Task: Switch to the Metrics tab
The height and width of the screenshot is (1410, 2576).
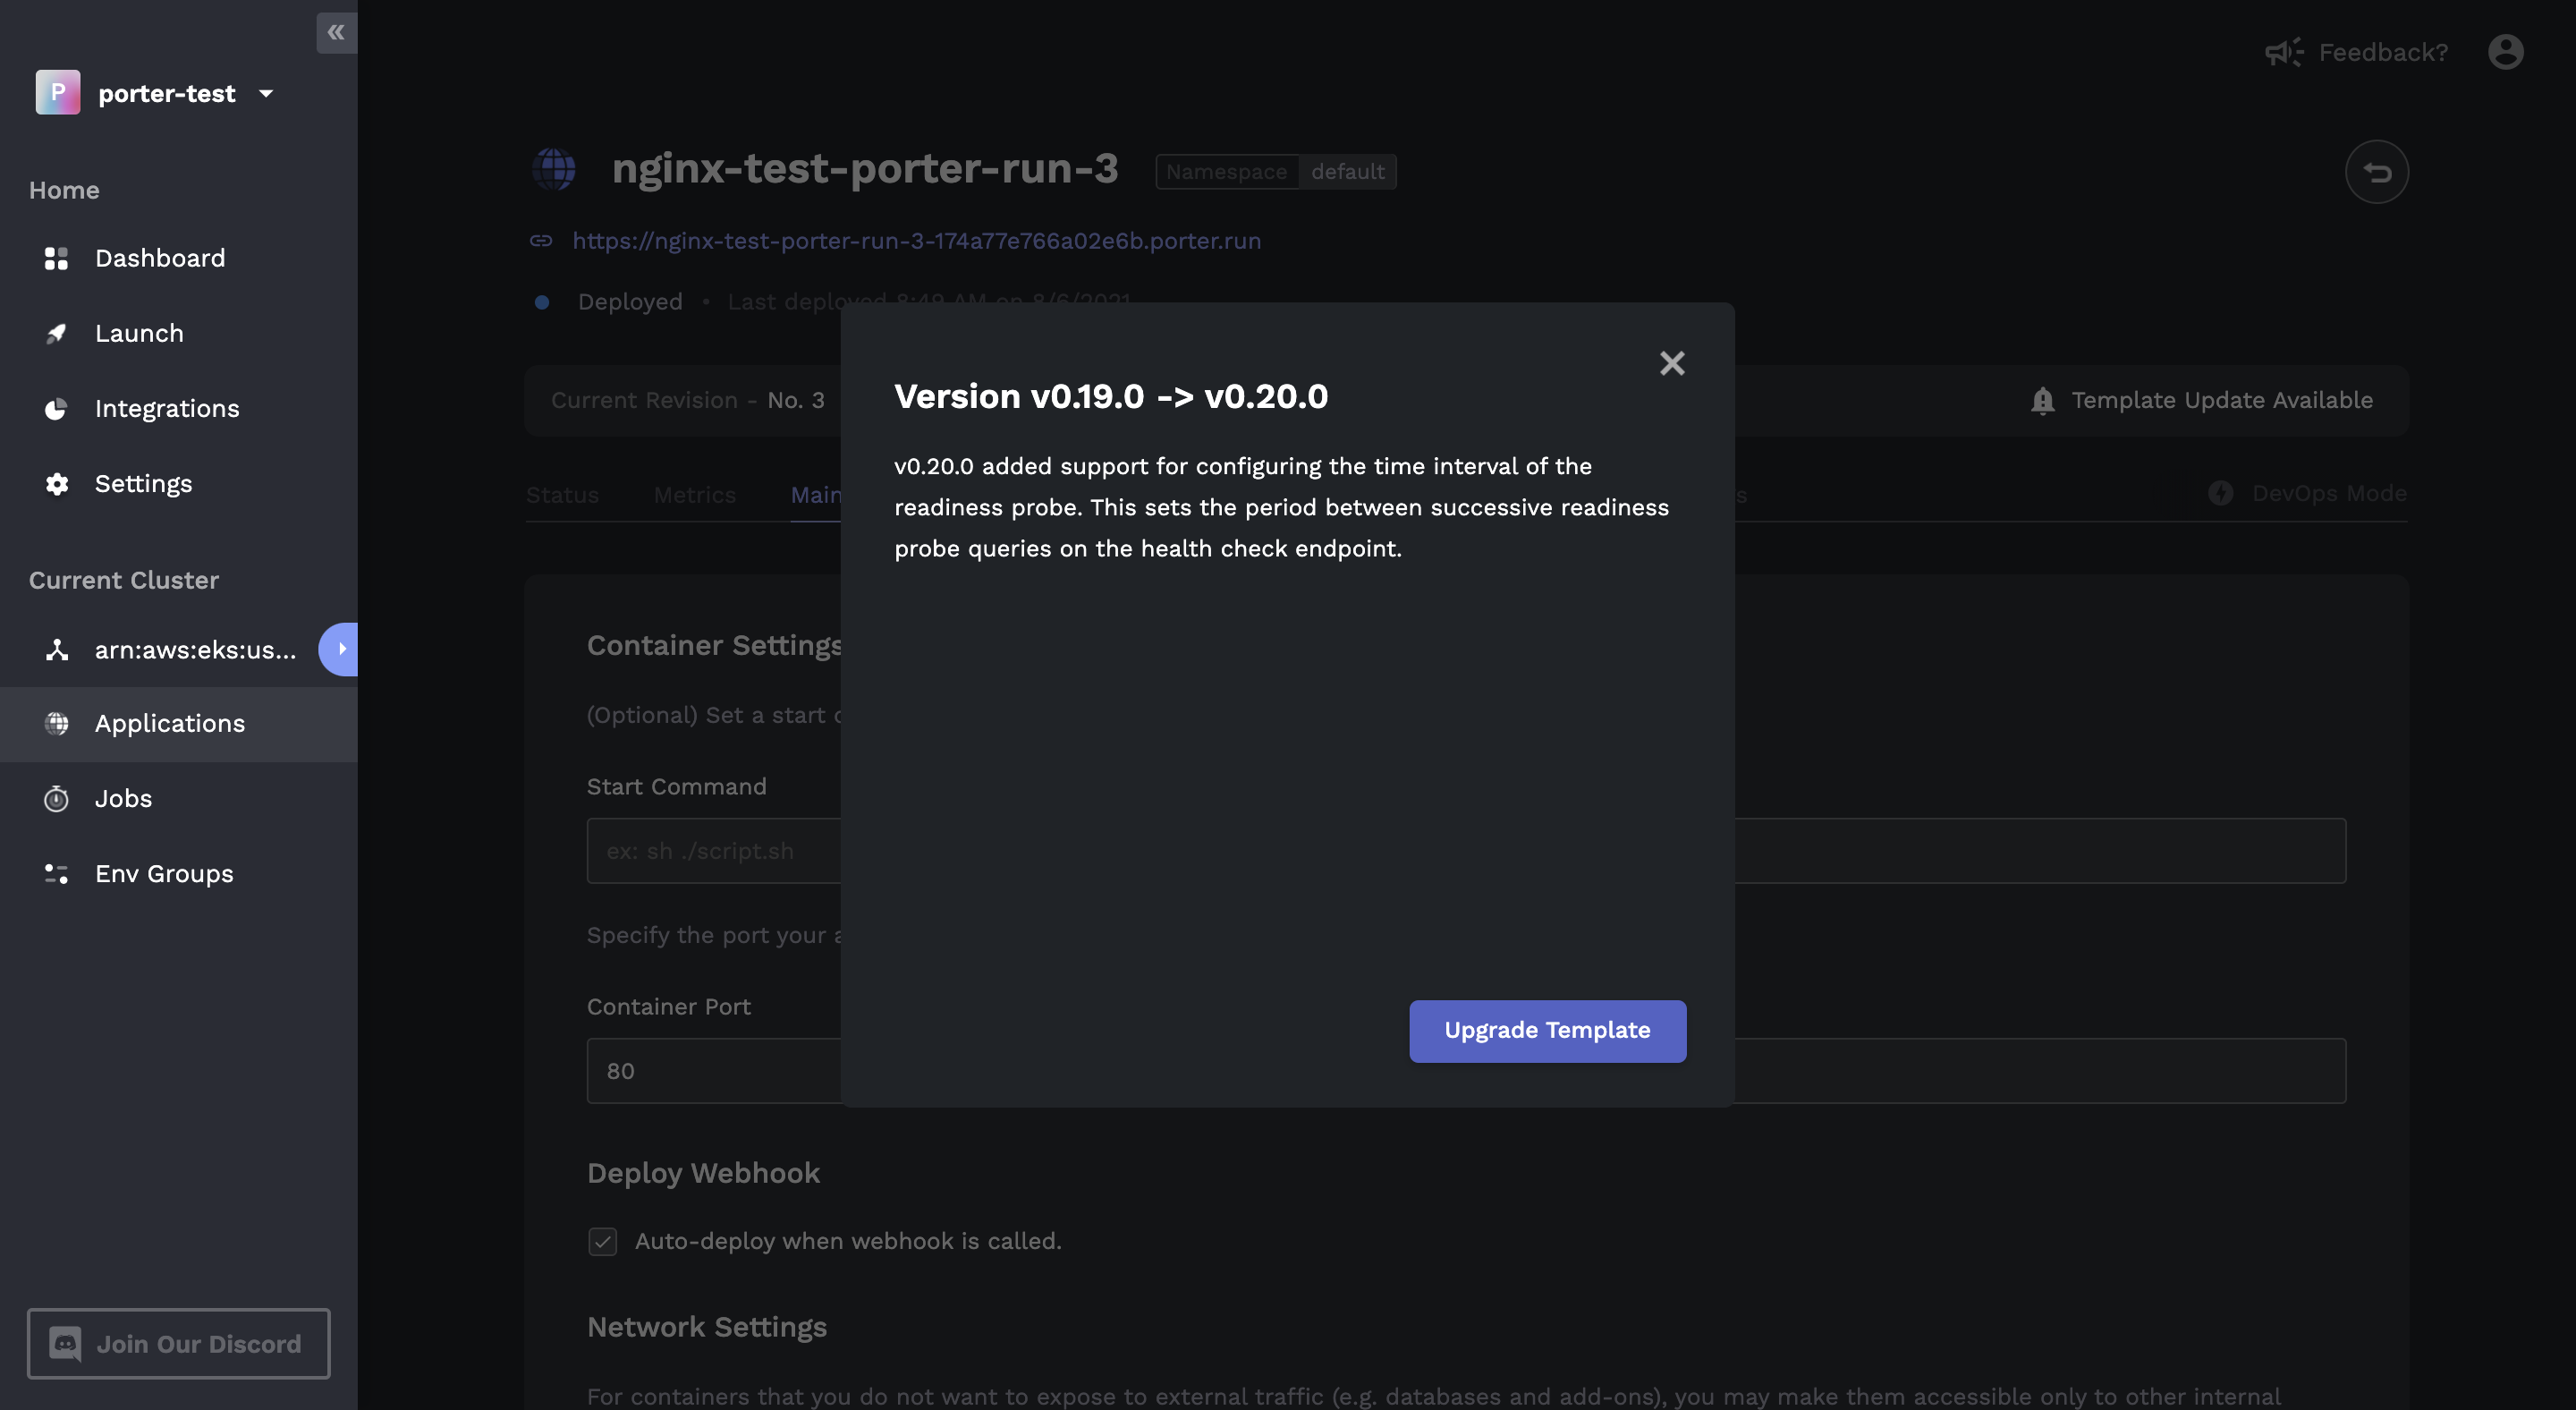Action: click(x=694, y=494)
